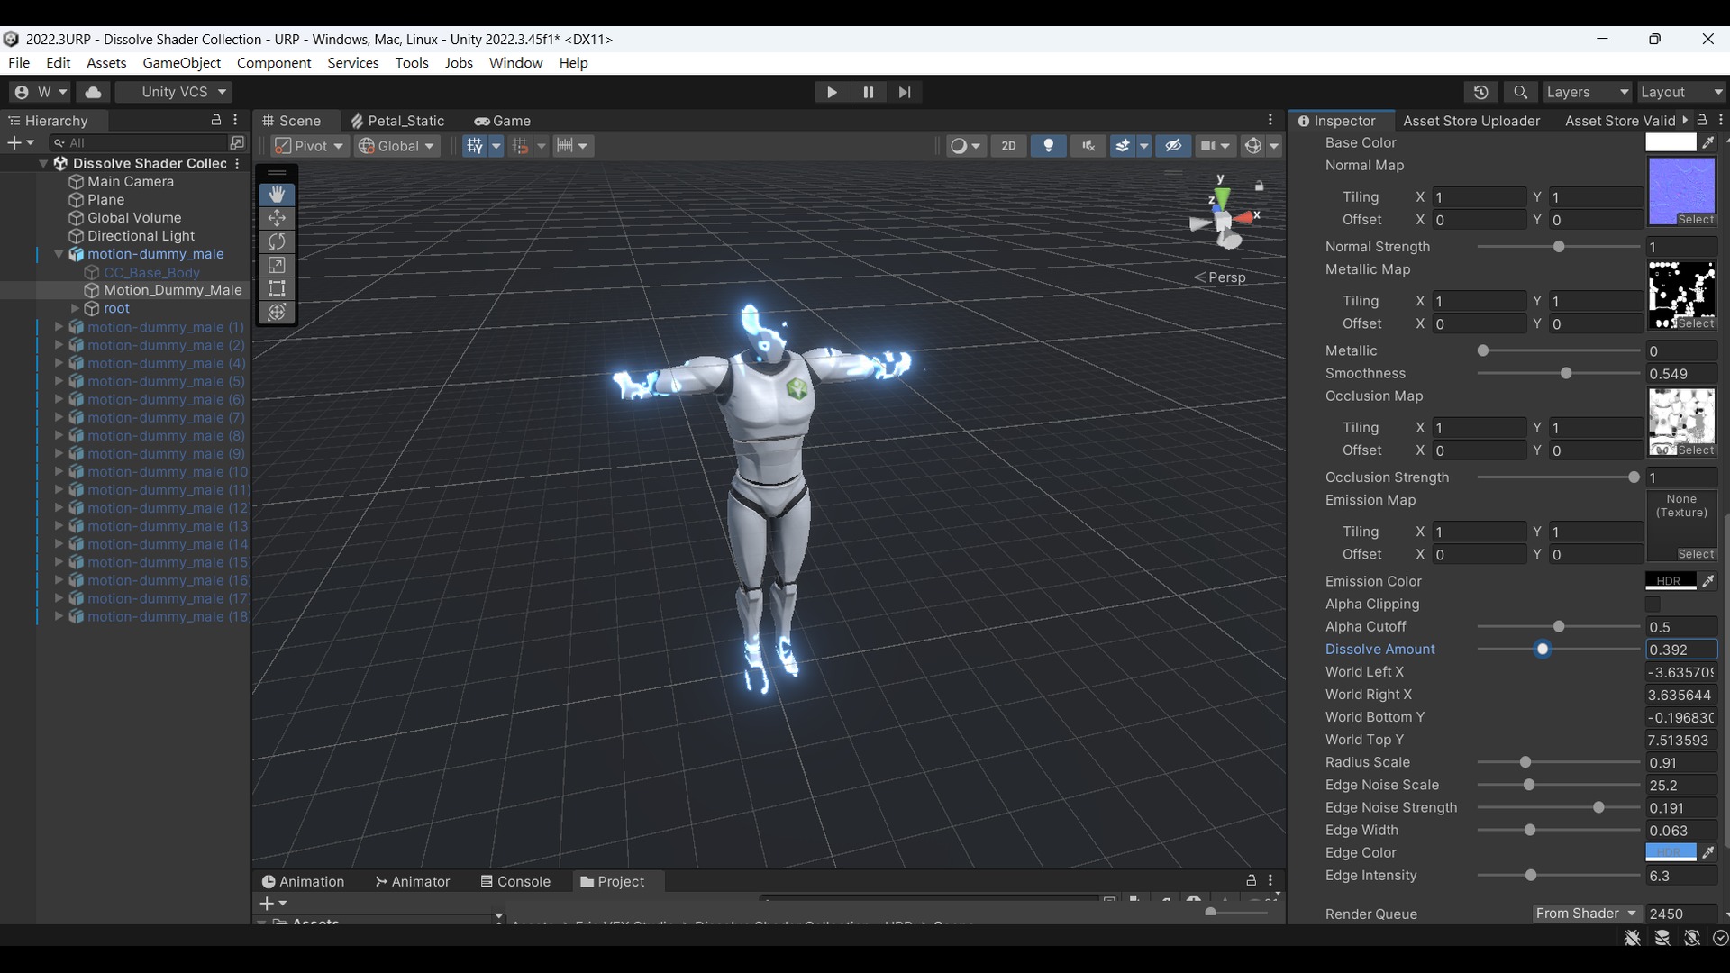The width and height of the screenshot is (1730, 973).
Task: Toggle scene lighting bulb button
Action: [1048, 146]
